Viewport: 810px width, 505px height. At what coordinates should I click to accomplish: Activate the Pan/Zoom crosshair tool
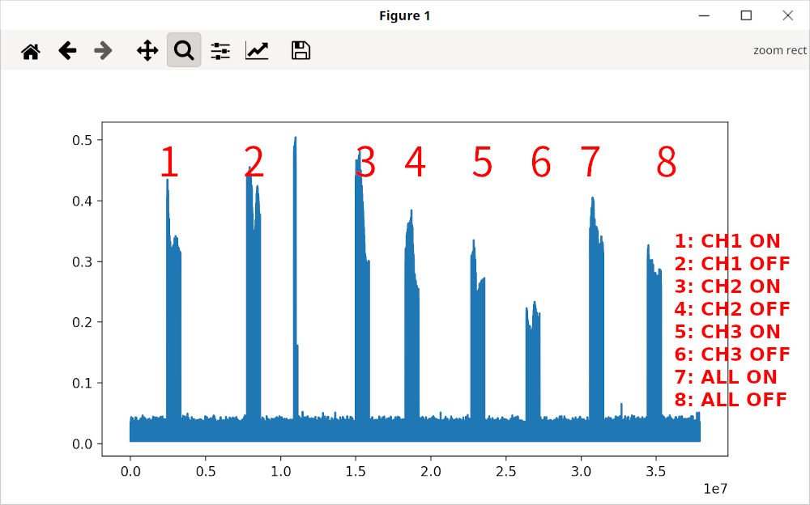pos(147,49)
